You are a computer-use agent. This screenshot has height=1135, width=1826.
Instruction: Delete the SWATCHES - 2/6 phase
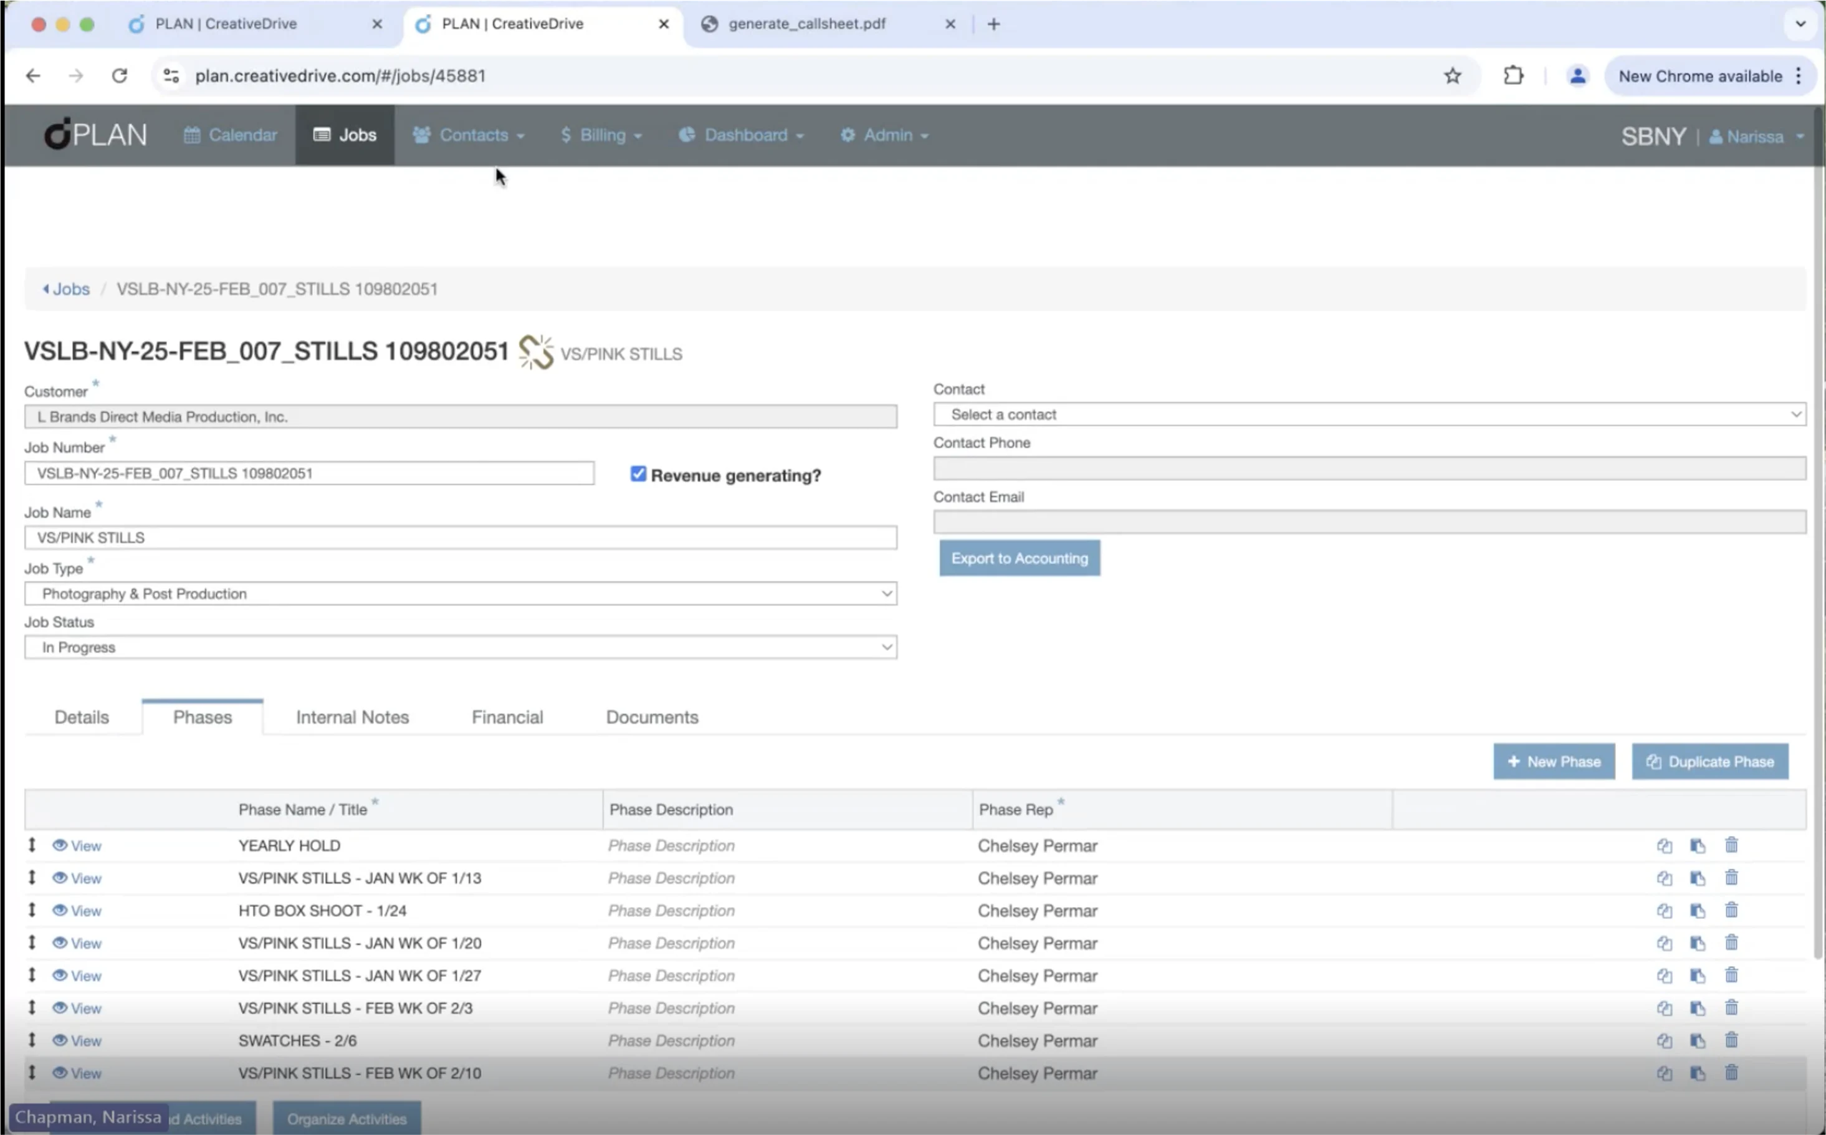pos(1731,1040)
